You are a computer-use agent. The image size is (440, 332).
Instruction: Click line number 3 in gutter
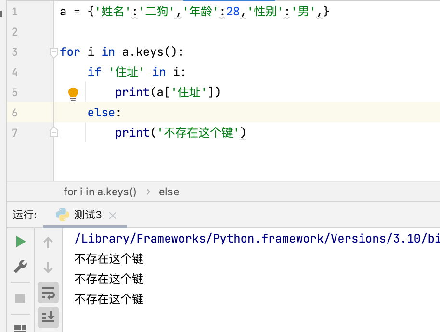coord(14,52)
